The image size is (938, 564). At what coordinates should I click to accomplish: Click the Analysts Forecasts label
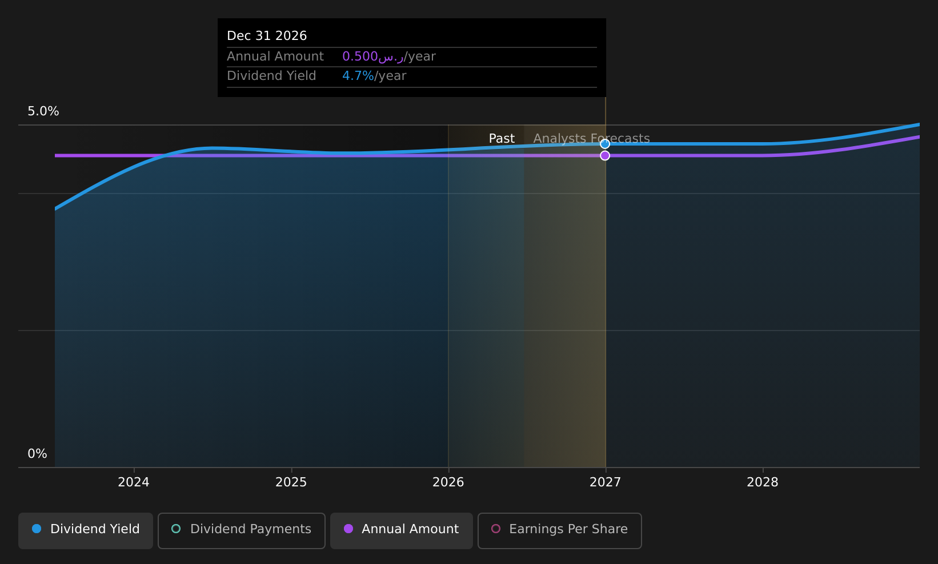click(592, 139)
